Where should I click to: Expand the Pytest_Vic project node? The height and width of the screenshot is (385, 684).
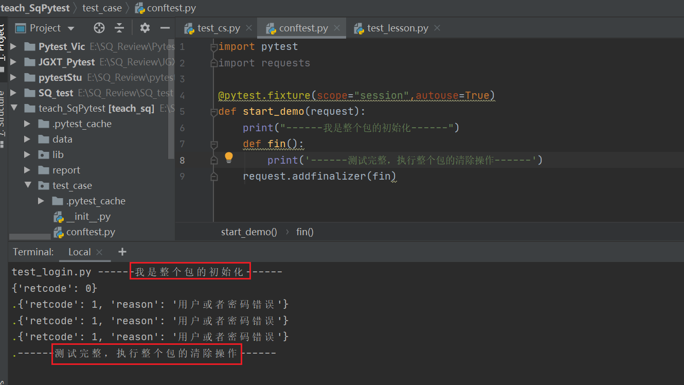(x=13, y=47)
